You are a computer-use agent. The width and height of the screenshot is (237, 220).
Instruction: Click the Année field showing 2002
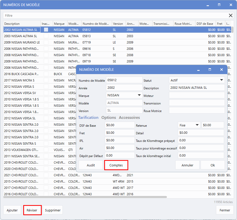pyautogui.click(x=124, y=88)
